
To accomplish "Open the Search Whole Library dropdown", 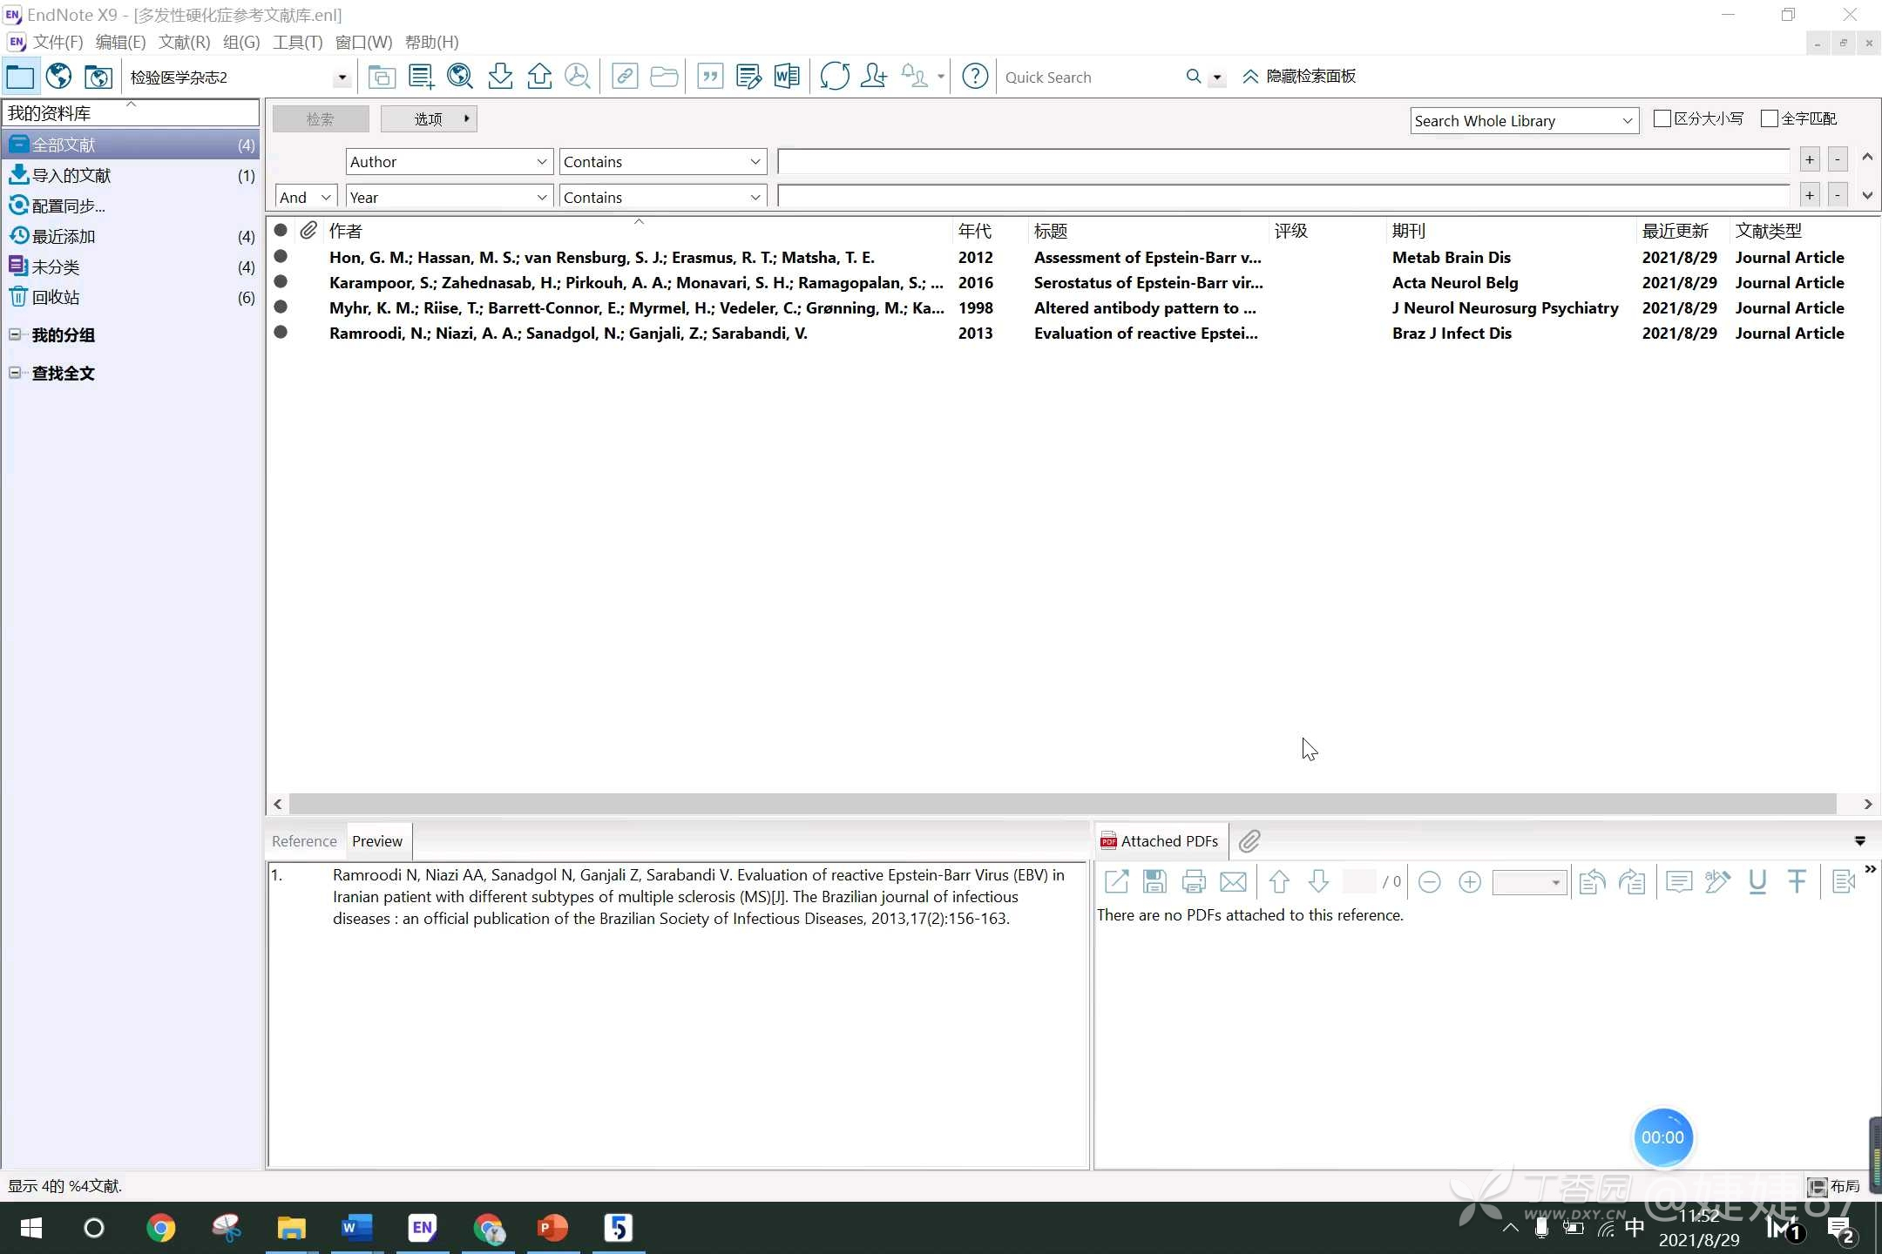I will (x=1524, y=121).
